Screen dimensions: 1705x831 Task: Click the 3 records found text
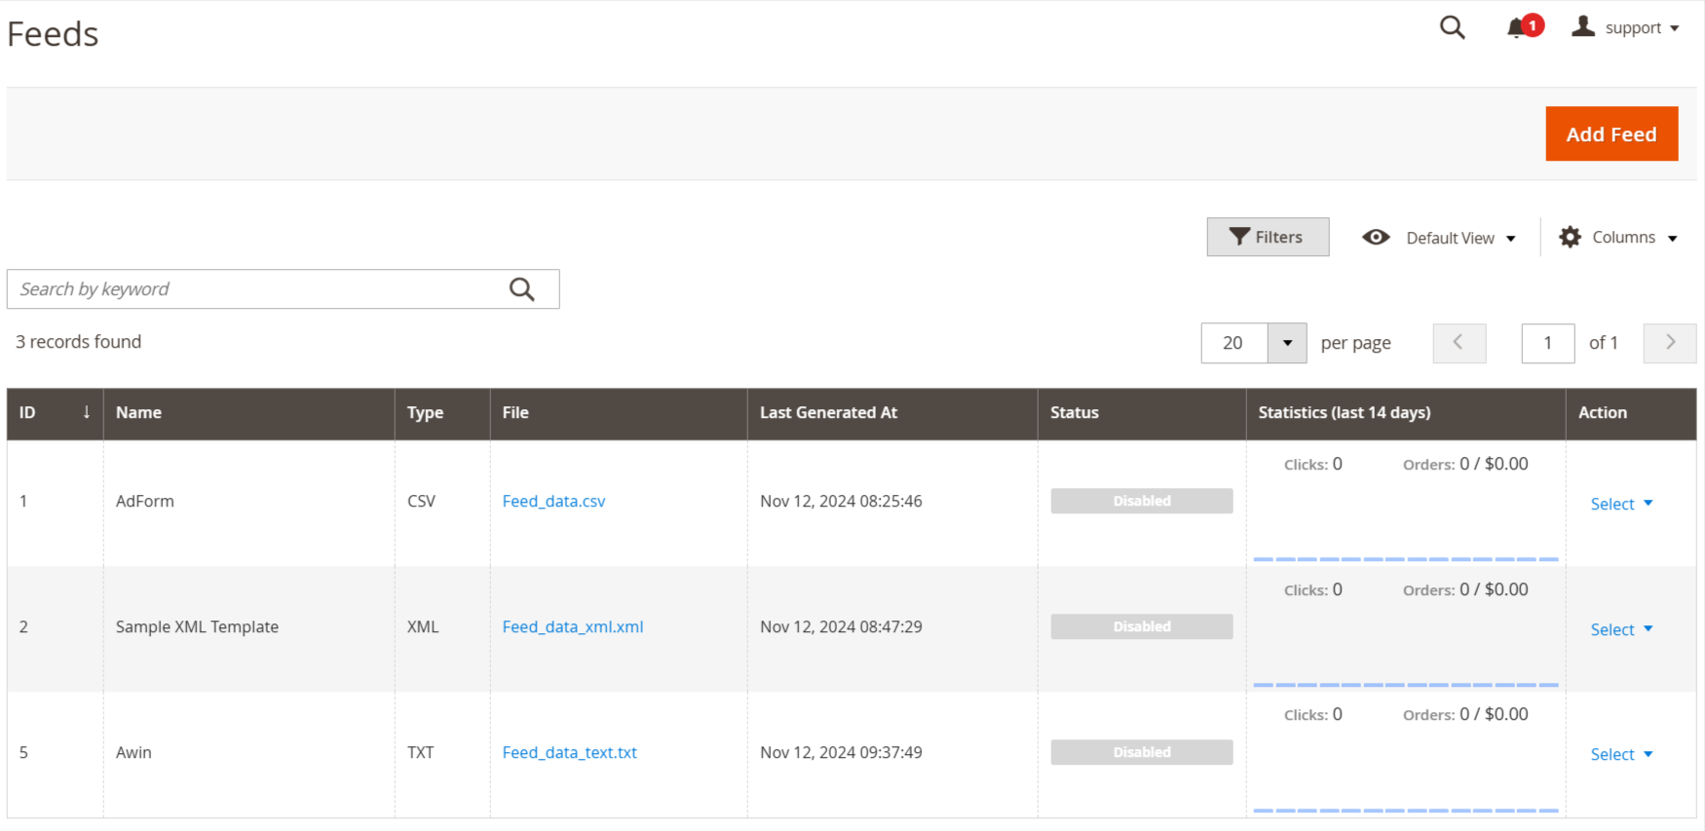point(78,342)
